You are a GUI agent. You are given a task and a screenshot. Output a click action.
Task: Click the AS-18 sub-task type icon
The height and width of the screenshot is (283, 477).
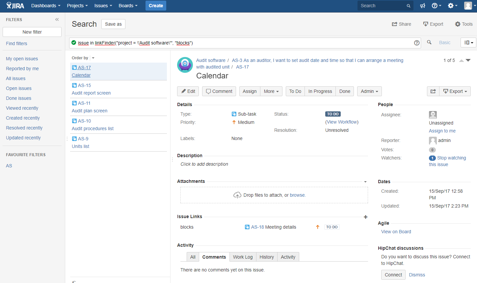[x=247, y=227]
